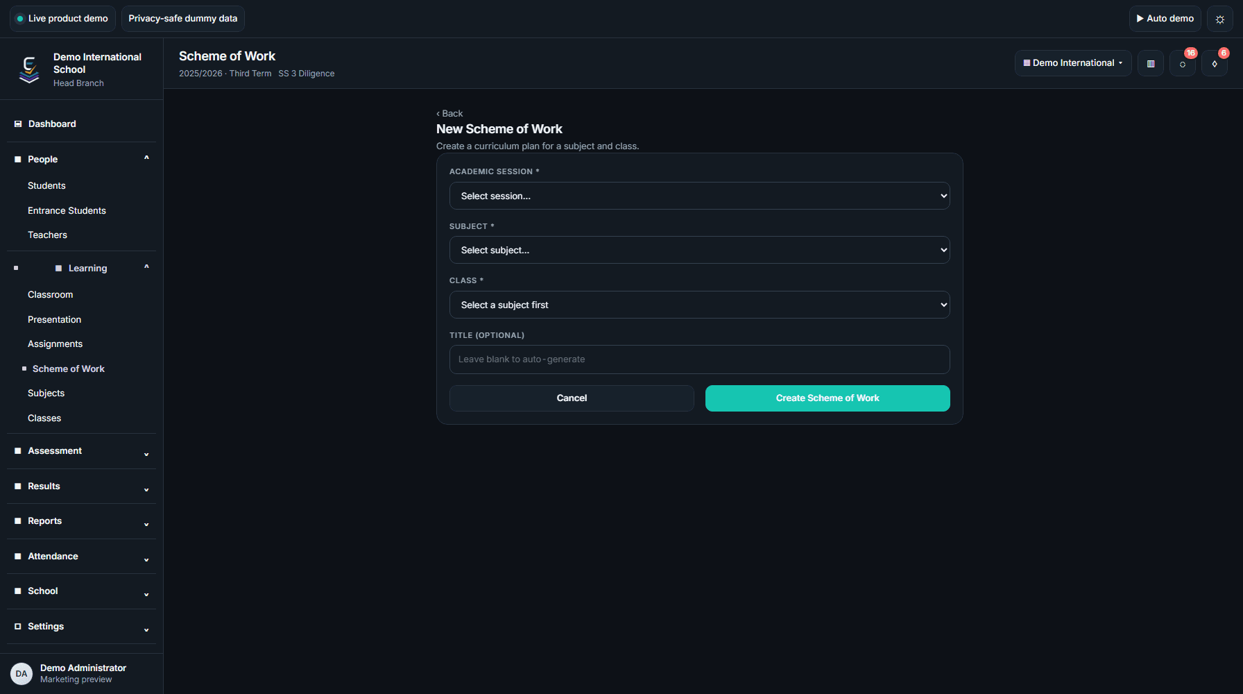Open the Select subject dropdown
Viewport: 1243px width, 694px height.
tap(700, 250)
